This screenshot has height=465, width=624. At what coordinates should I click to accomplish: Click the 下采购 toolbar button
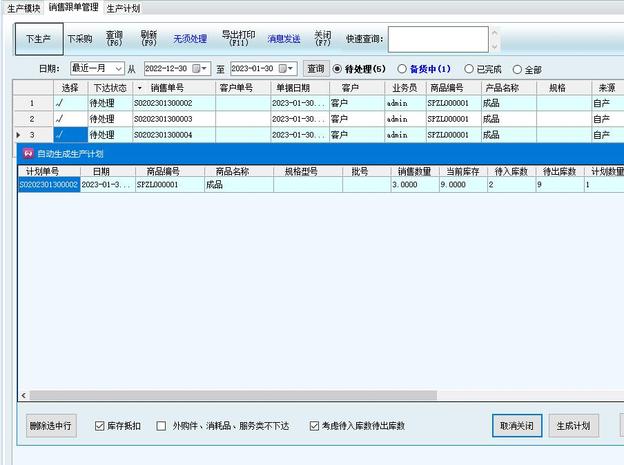point(79,39)
